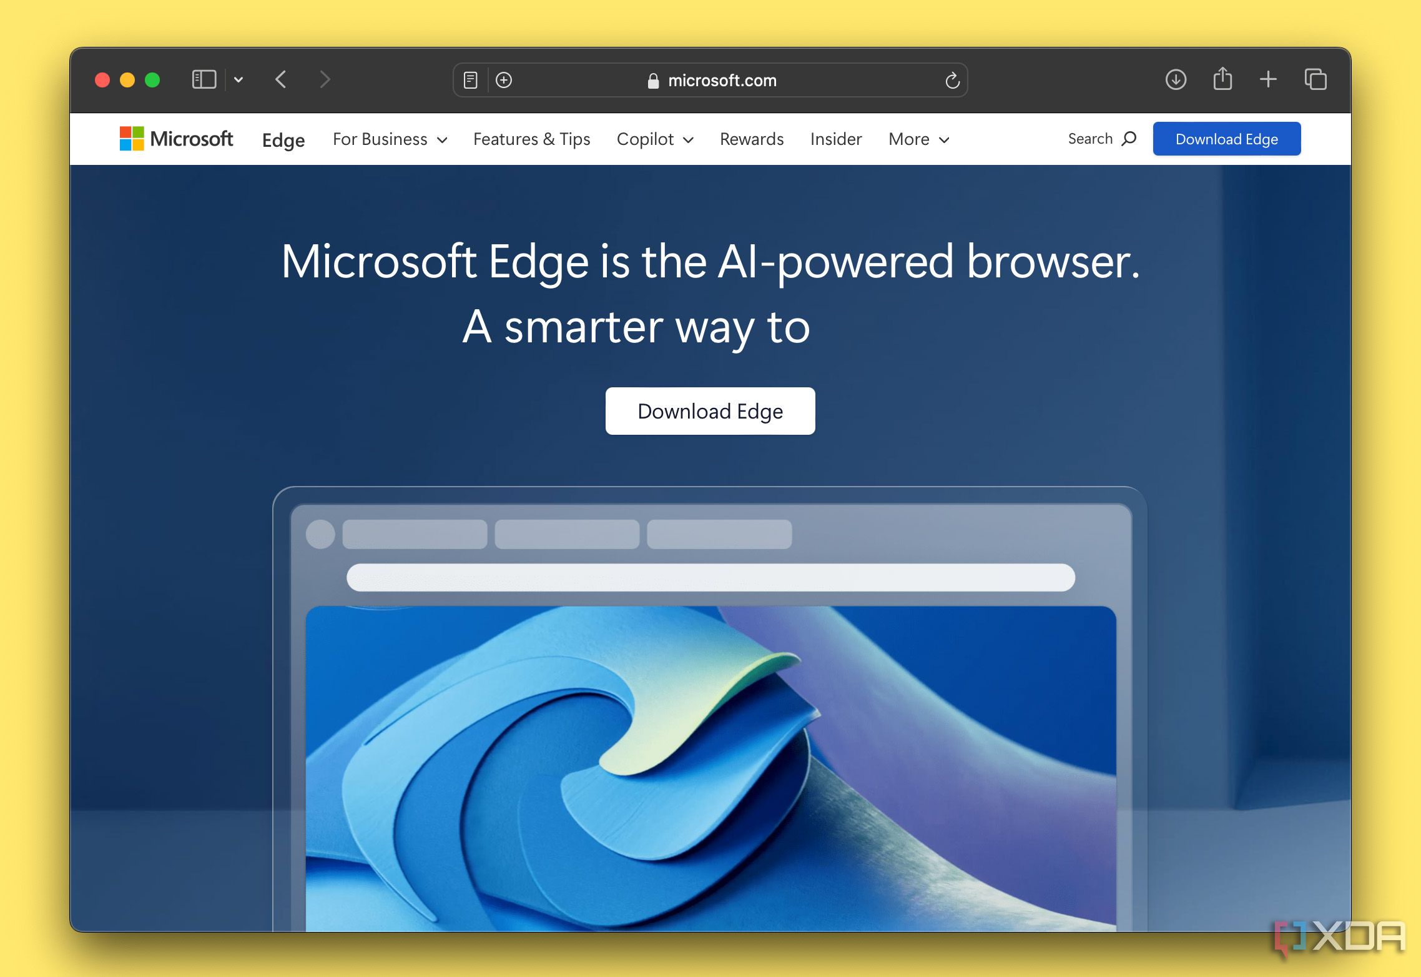This screenshot has height=977, width=1421.
Task: Click the Insider tab in navigation
Action: (x=837, y=139)
